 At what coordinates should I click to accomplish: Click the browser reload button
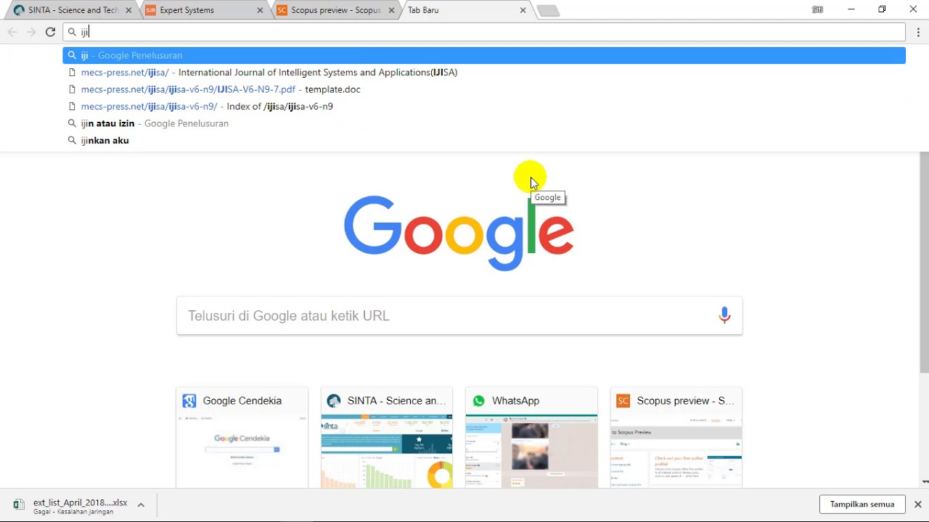click(x=50, y=32)
